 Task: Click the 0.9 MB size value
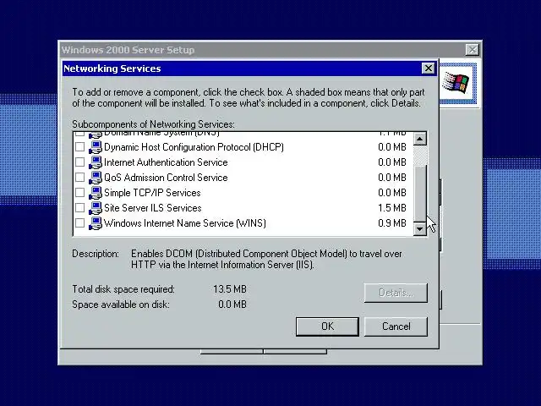[392, 223]
